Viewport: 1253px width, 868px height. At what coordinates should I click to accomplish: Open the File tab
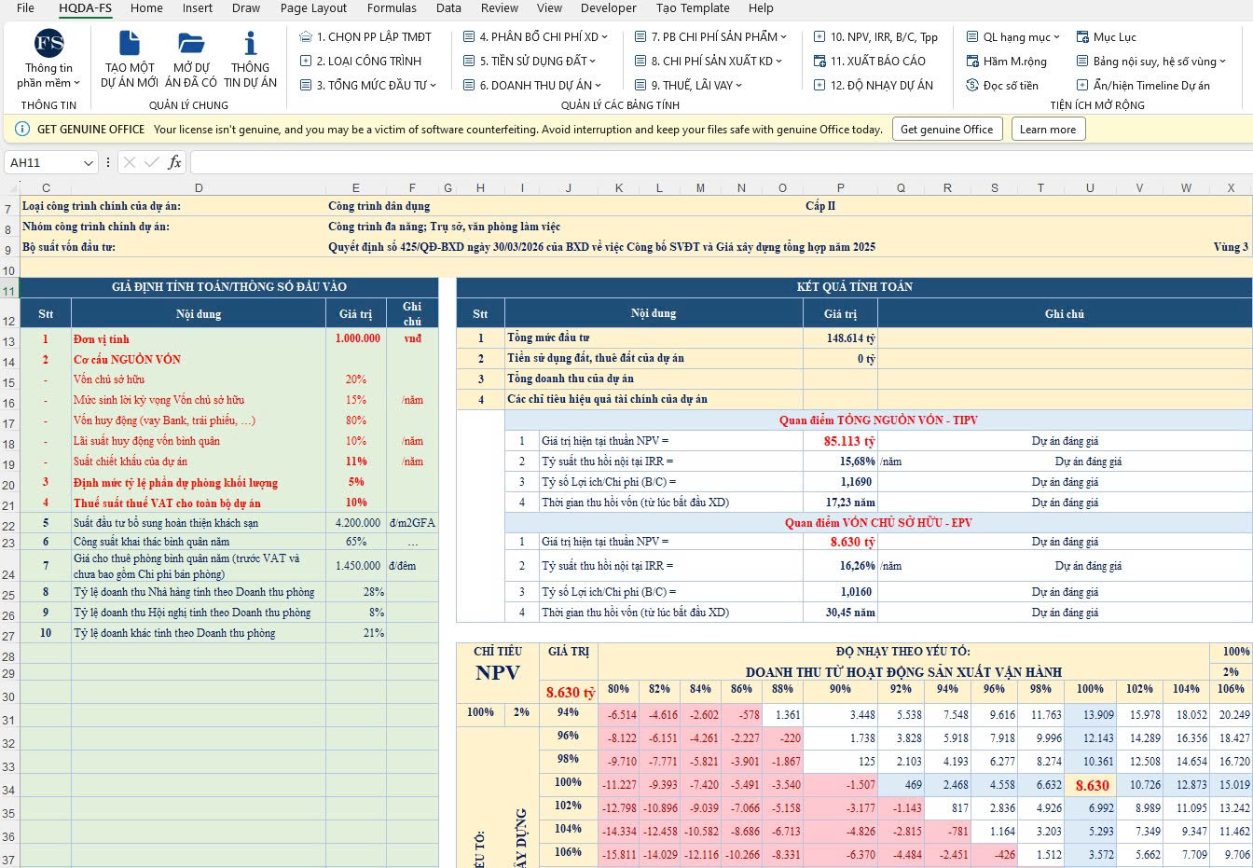[25, 8]
